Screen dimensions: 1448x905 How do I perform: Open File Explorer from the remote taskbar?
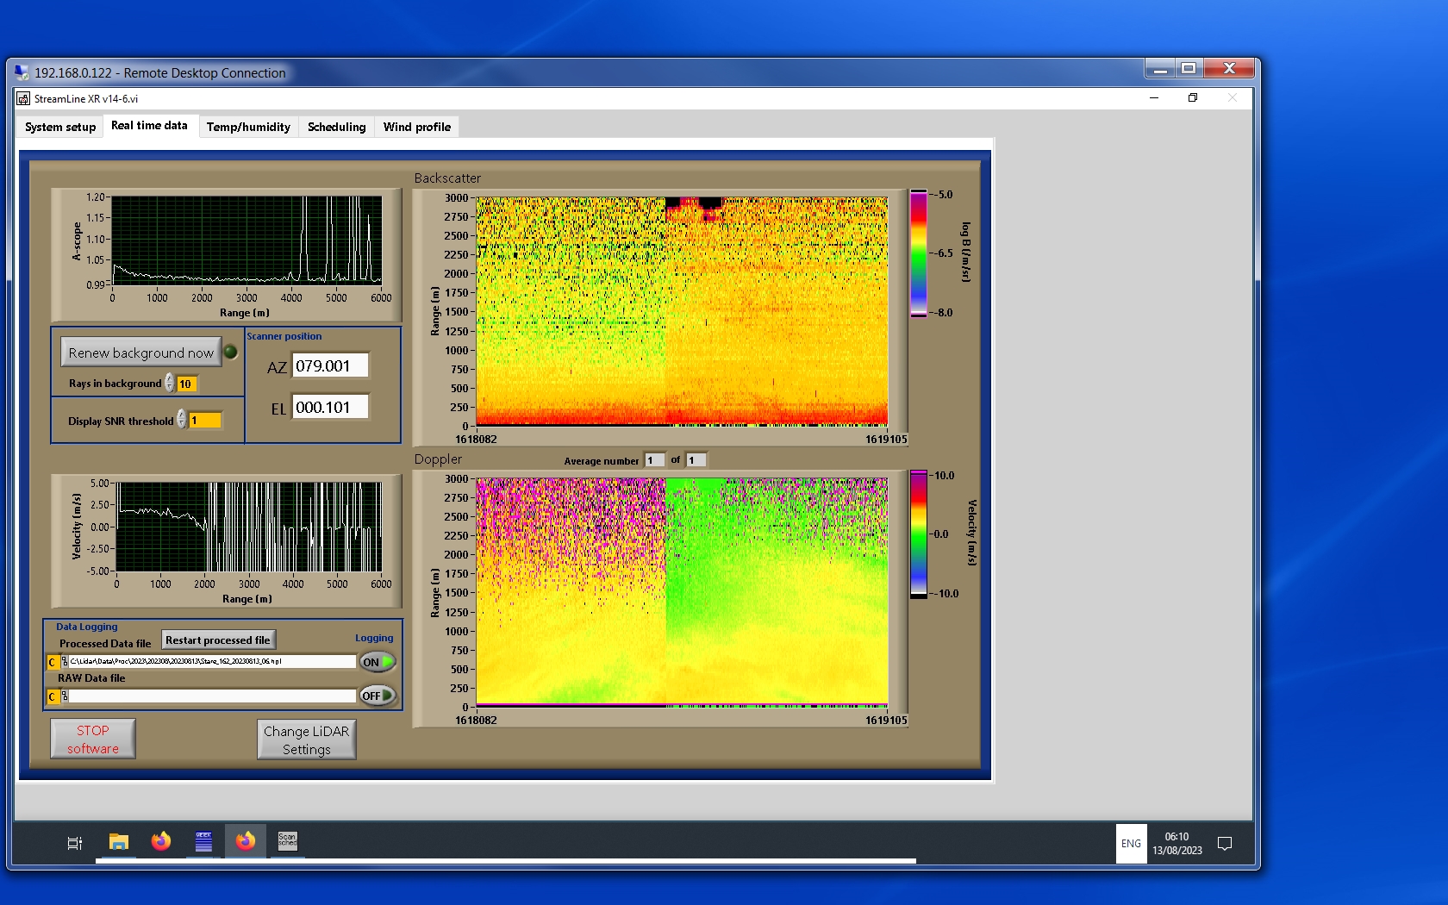[119, 842]
